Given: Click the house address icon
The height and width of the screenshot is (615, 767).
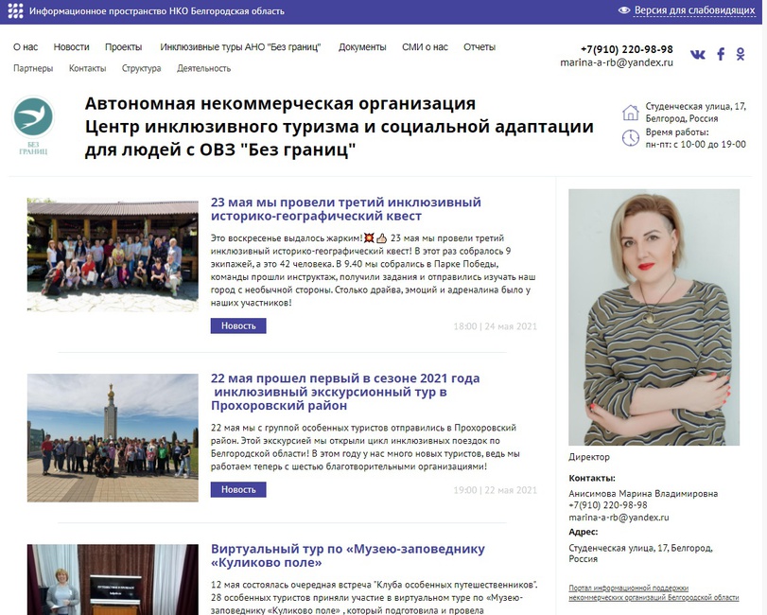Looking at the screenshot, I should tap(631, 112).
